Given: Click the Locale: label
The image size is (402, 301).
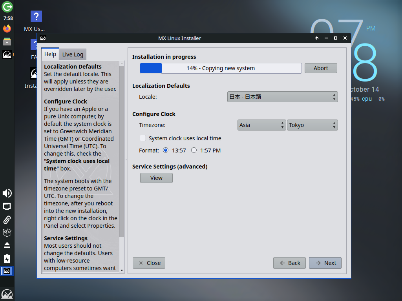Looking at the screenshot, I should (148, 97).
